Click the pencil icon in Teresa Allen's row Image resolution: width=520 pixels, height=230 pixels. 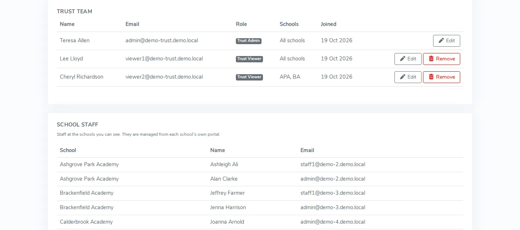[441, 41]
